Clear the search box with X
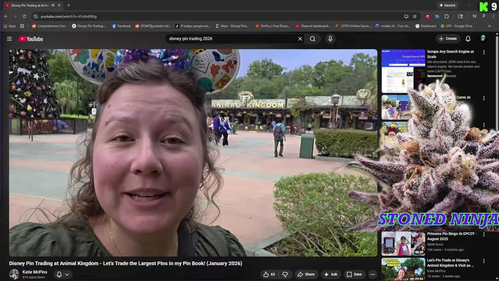499x281 pixels. click(300, 39)
